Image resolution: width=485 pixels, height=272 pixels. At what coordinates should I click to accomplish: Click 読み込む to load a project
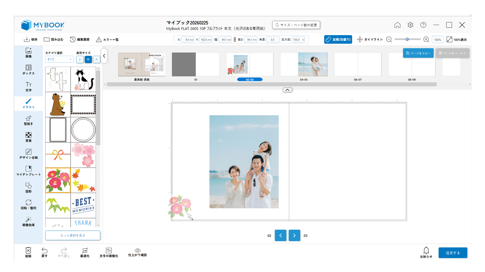(54, 39)
